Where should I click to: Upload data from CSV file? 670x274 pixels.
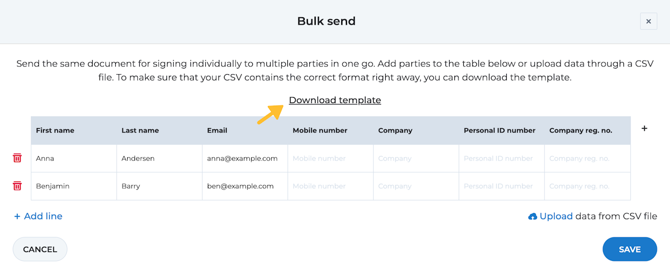[x=556, y=216]
